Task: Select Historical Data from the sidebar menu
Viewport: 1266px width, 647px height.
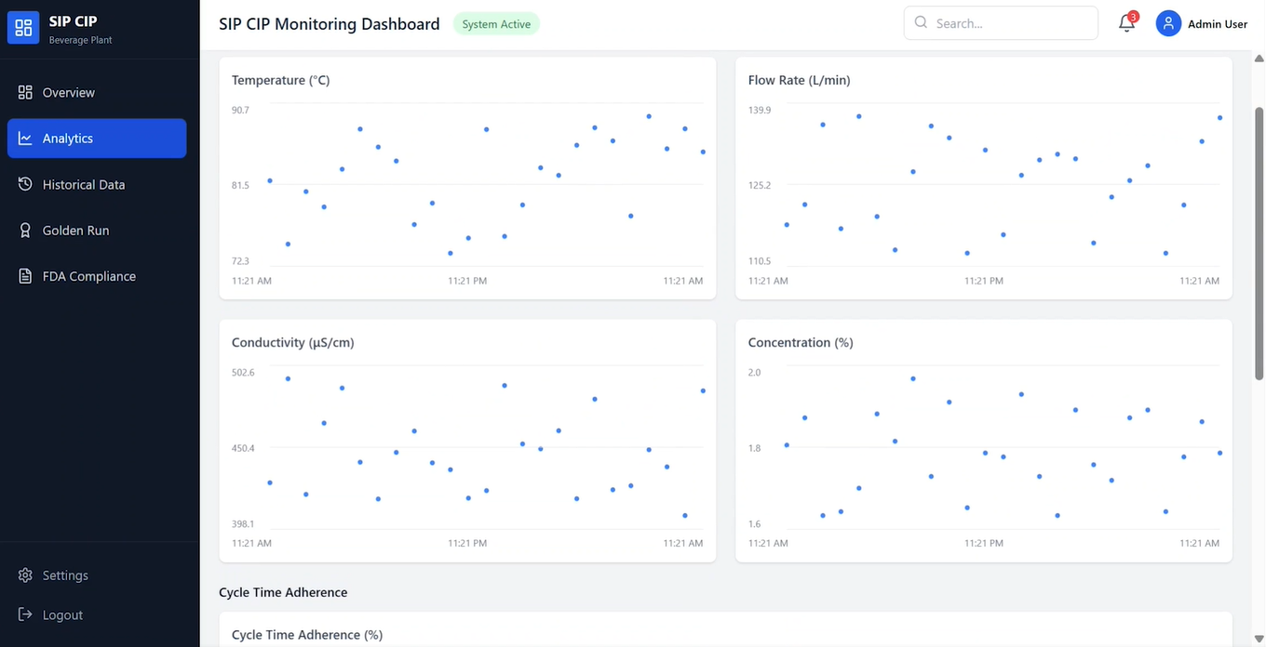Action: point(83,184)
